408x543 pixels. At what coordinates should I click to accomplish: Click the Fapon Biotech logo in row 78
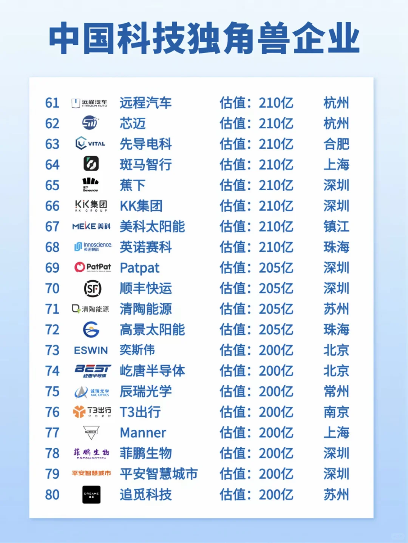(x=91, y=454)
